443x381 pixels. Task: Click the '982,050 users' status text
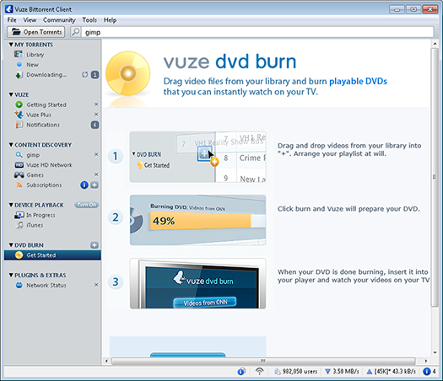point(300,372)
